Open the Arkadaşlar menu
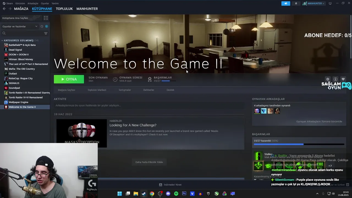Viewport: 352px width, 198px height. 33,3
